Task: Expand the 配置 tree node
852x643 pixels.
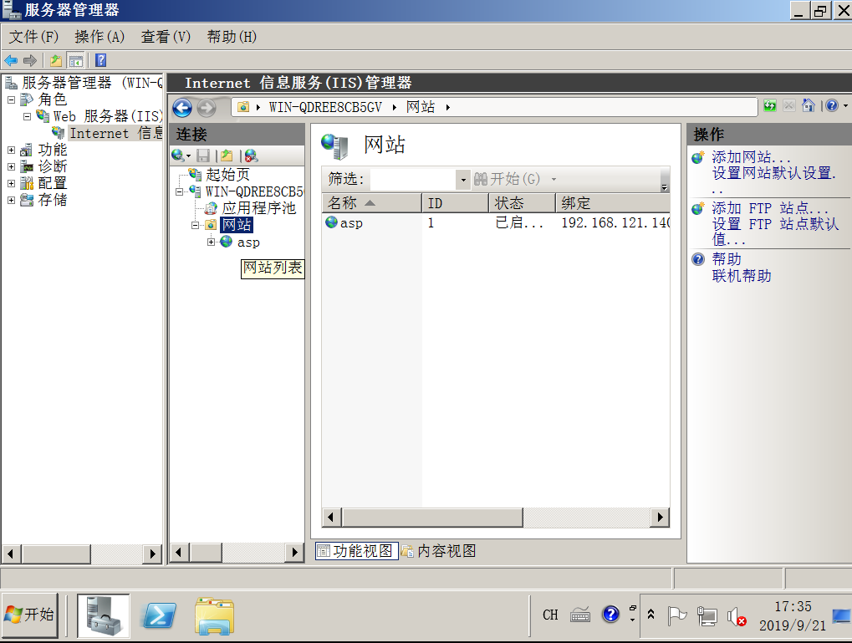Action: (x=12, y=184)
